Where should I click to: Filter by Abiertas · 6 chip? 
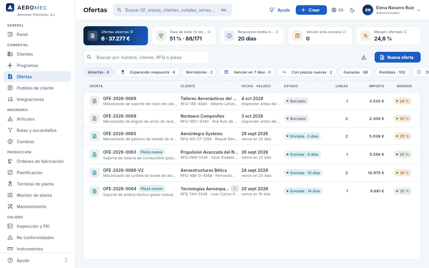[x=98, y=72]
